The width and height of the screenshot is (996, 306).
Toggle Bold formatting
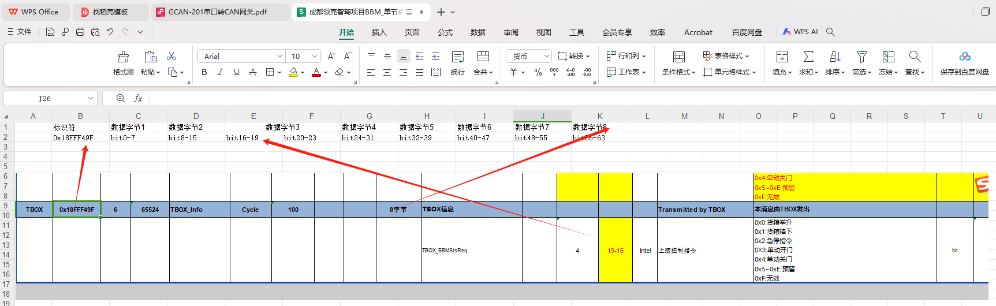coord(204,72)
